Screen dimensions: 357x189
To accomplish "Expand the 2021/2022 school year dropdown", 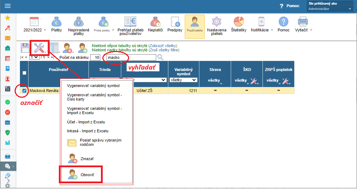I will (x=35, y=30).
